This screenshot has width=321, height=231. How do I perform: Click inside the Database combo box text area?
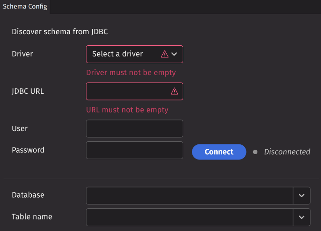click(x=189, y=195)
